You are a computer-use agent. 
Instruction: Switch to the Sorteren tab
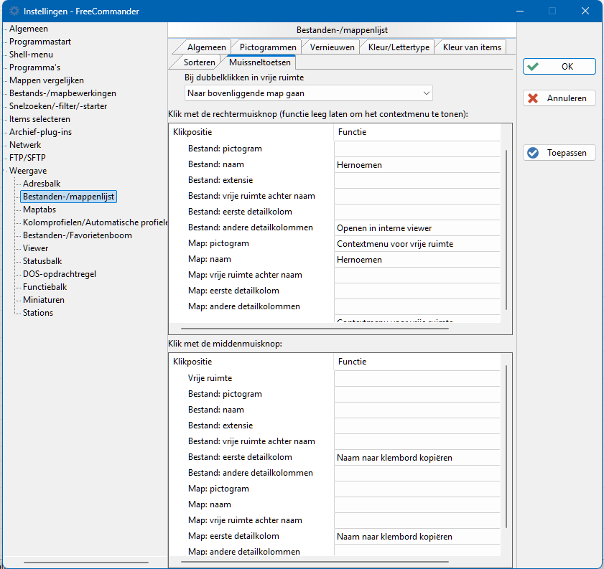point(199,62)
